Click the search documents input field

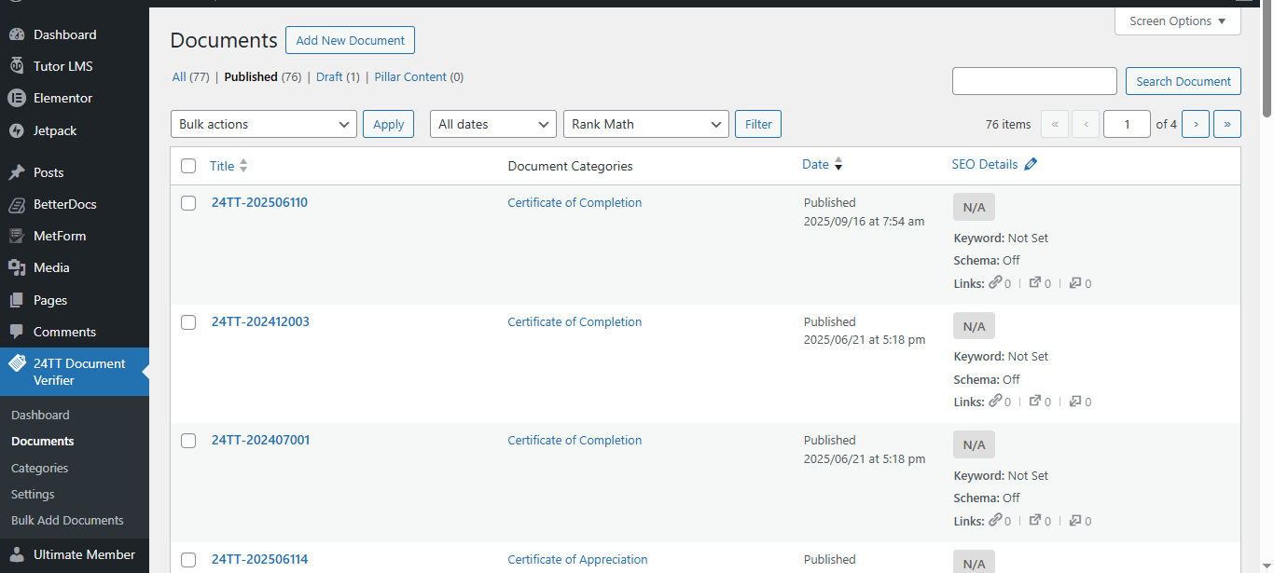coord(1033,81)
